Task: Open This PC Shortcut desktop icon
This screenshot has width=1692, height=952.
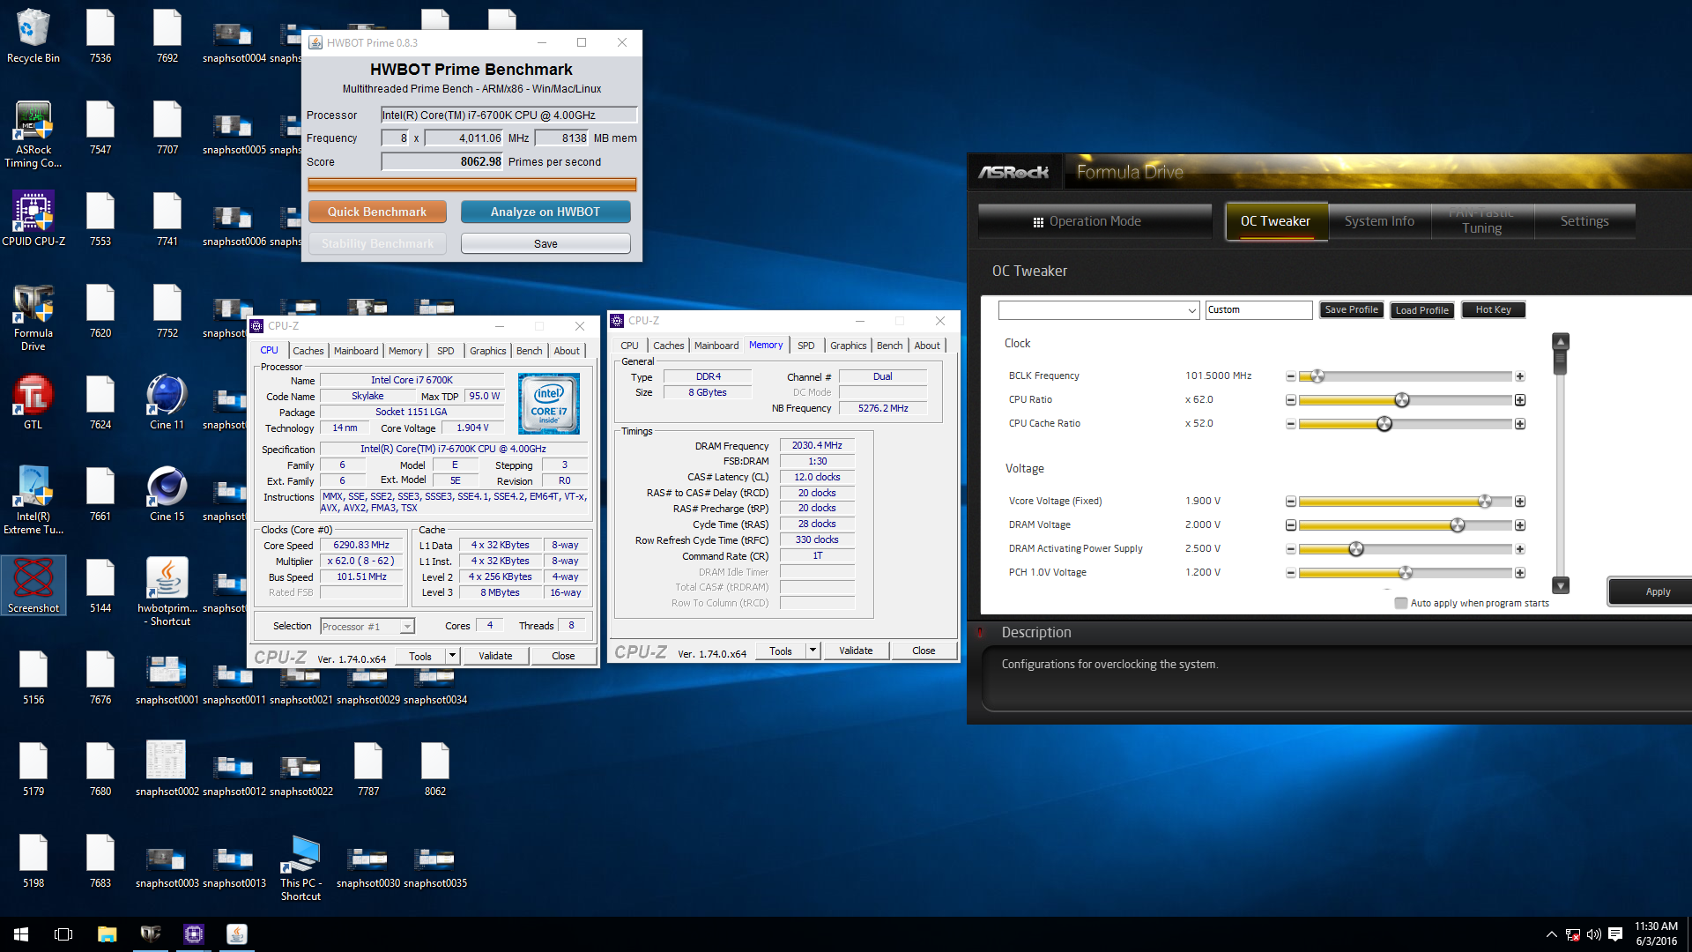Action: 301,867
